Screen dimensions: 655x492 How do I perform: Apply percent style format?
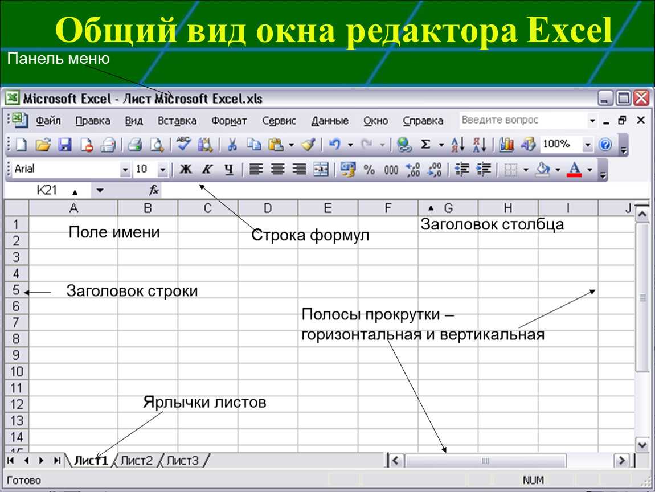click(369, 170)
